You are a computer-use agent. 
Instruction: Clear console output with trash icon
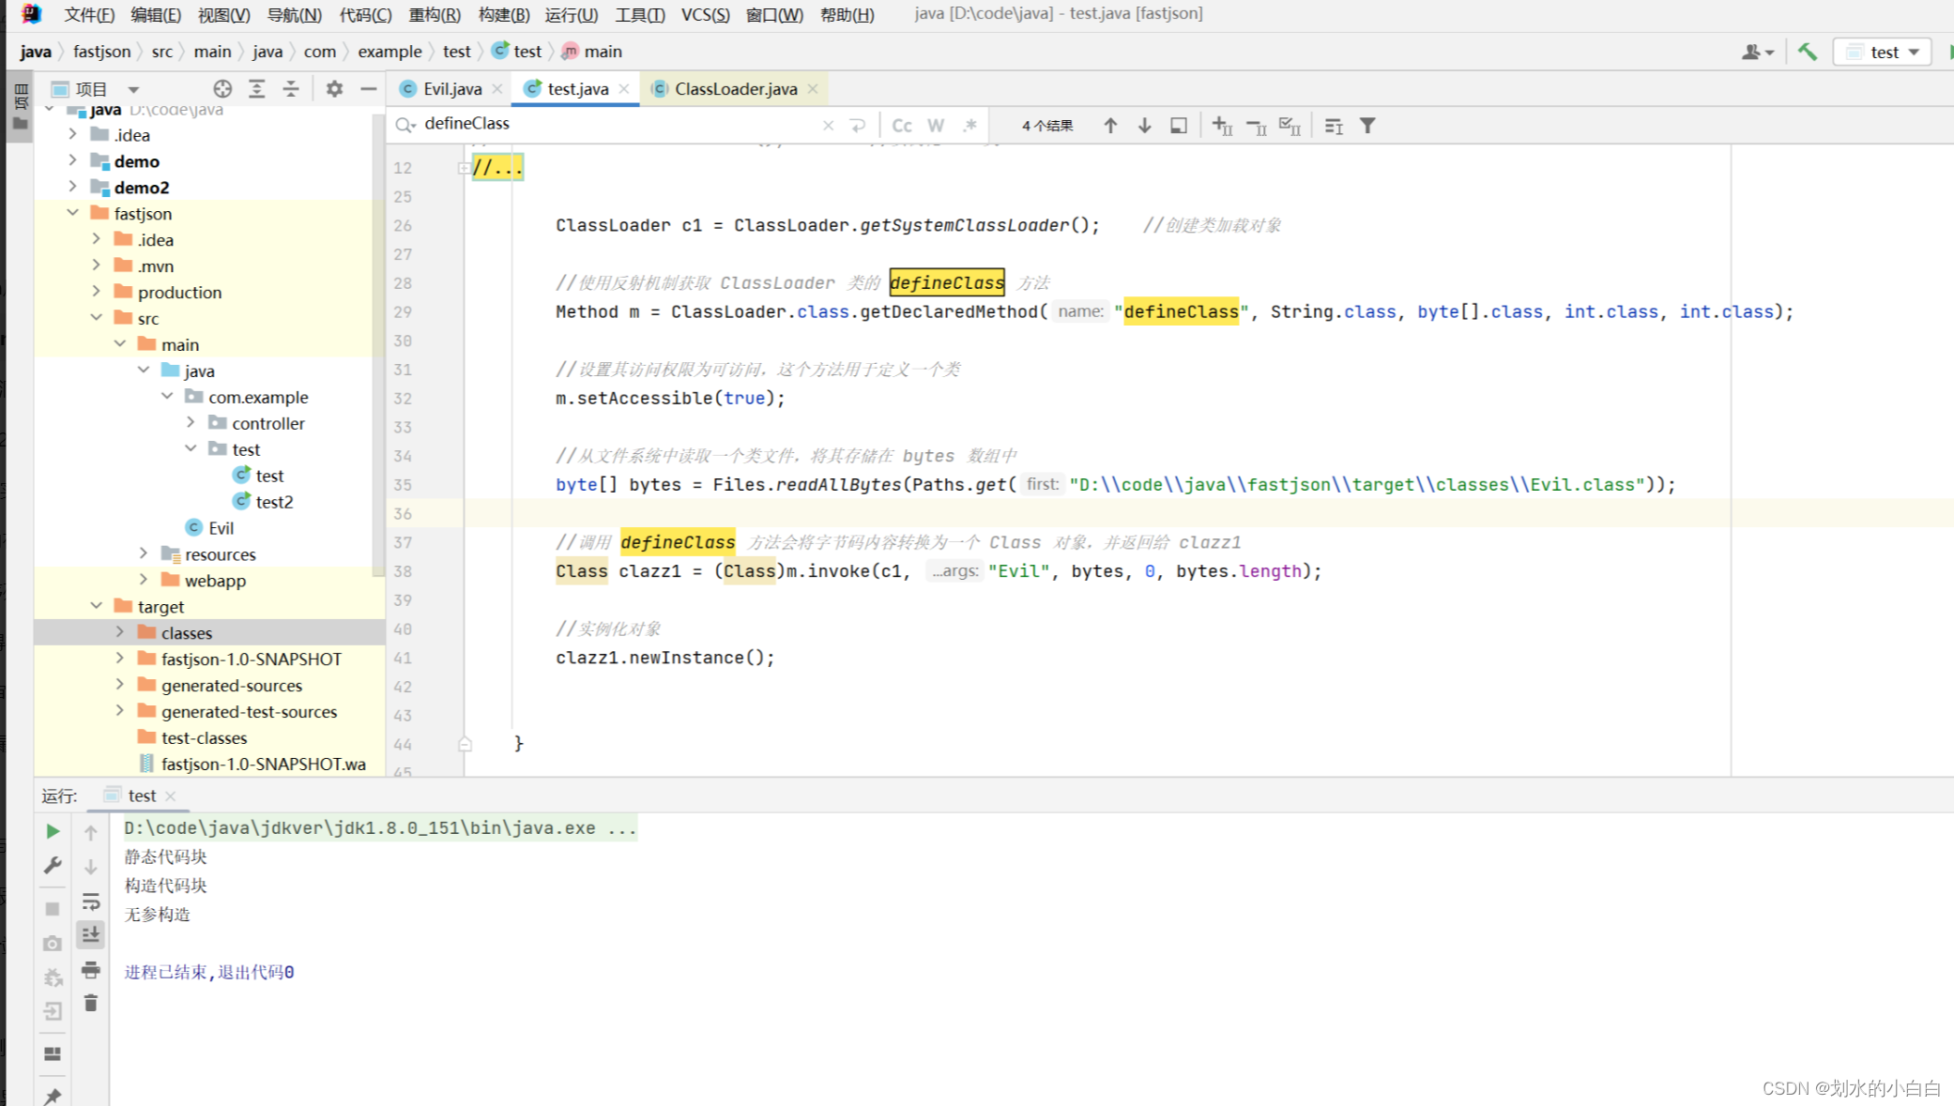click(91, 1004)
